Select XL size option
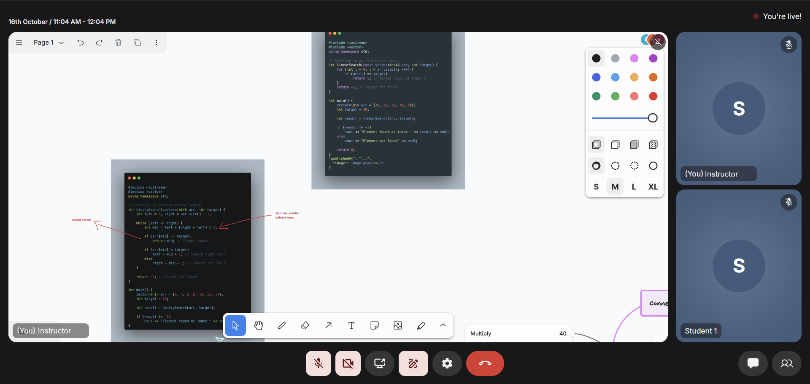 tap(653, 187)
